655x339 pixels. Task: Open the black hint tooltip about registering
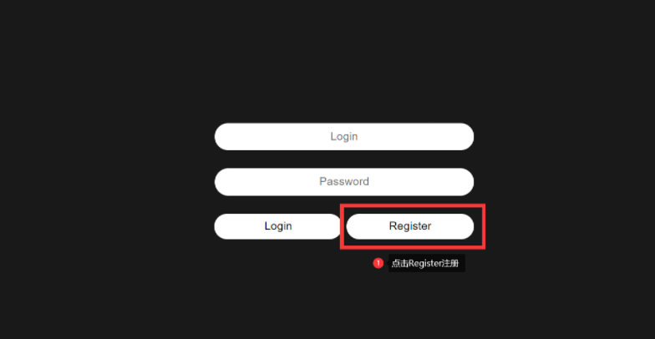tap(426, 264)
